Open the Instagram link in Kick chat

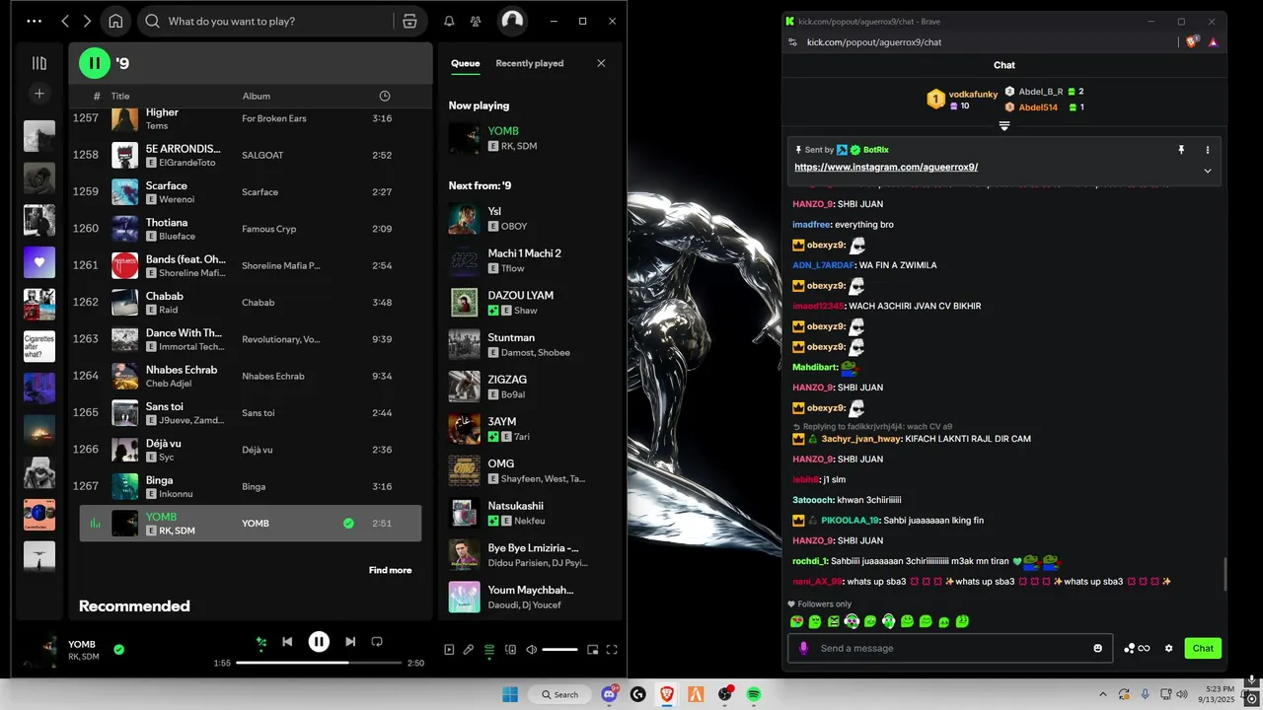pos(886,168)
